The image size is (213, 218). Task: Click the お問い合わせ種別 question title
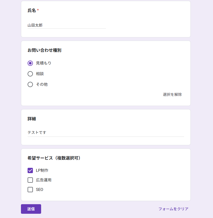pyautogui.click(x=44, y=50)
